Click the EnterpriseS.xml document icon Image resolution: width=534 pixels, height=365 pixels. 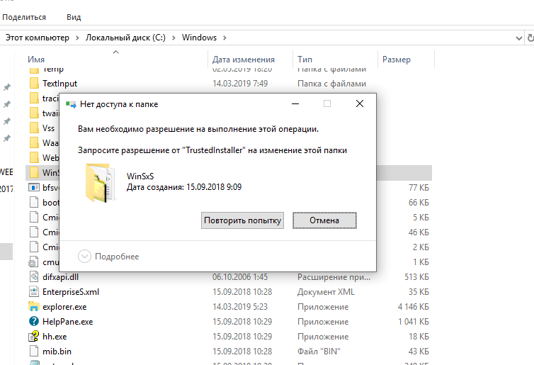click(x=34, y=292)
